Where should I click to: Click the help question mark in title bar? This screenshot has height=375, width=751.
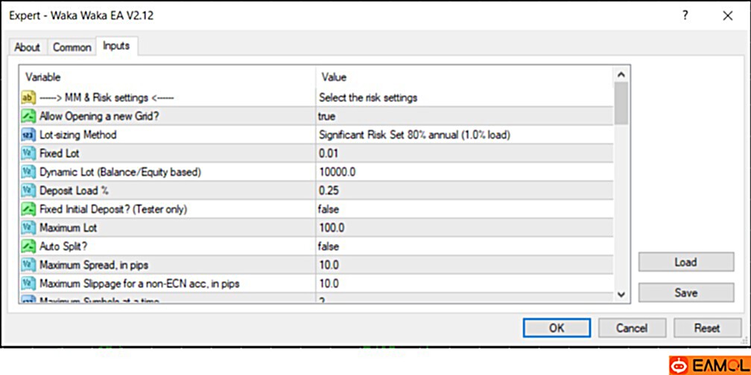(685, 16)
